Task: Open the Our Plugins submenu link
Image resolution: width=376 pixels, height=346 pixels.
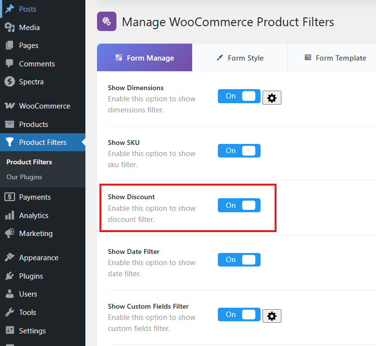Action: pos(24,177)
